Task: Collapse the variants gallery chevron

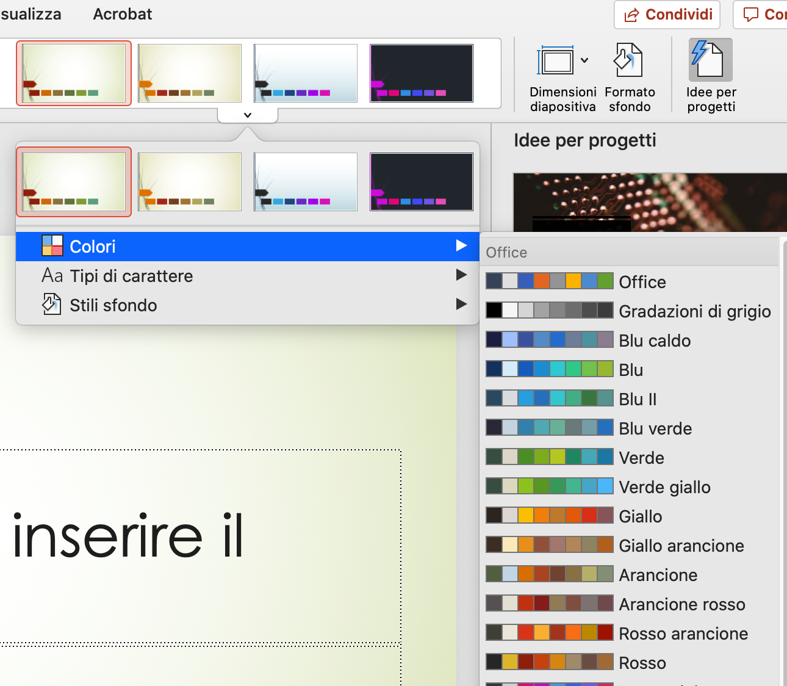Action: tap(247, 115)
